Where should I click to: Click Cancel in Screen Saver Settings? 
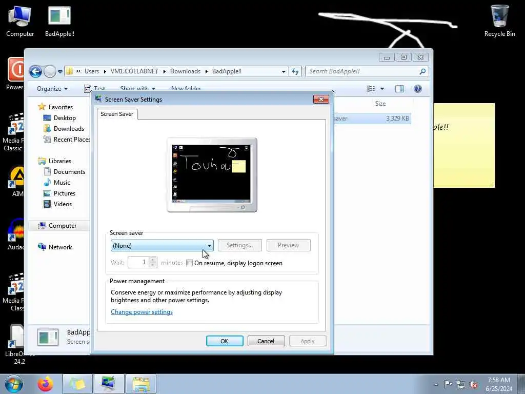266,341
